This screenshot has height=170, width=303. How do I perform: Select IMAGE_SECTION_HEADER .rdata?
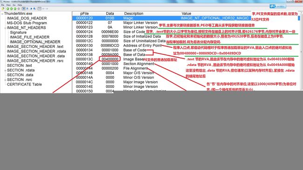[x=36, y=51]
